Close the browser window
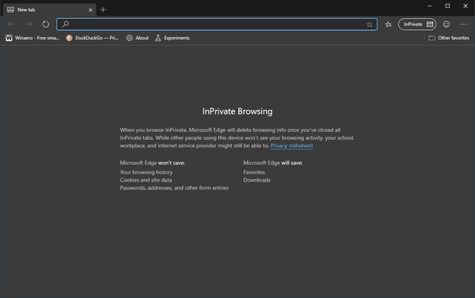 pyautogui.click(x=465, y=6)
